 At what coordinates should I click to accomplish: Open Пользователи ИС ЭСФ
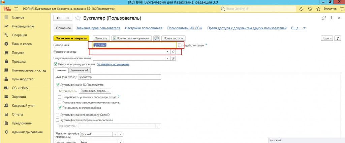point(185,28)
